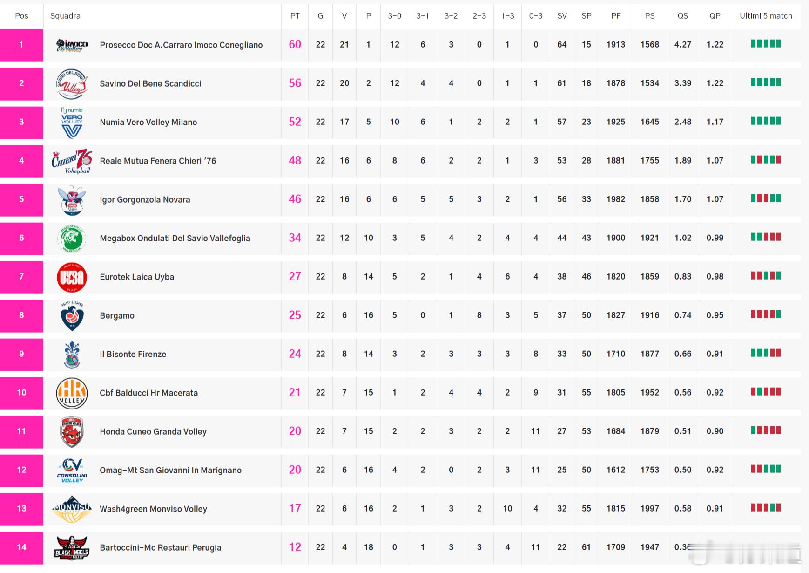The image size is (809, 573).
Task: Select the Igor Novara bee mascot logo
Action: point(72,200)
